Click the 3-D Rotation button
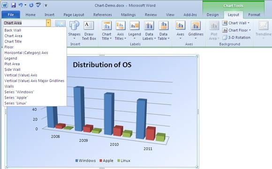The height and width of the screenshot is (169, 272). tap(236, 37)
